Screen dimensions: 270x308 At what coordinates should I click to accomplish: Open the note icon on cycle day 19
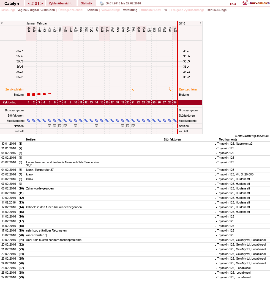click(x=122, y=126)
